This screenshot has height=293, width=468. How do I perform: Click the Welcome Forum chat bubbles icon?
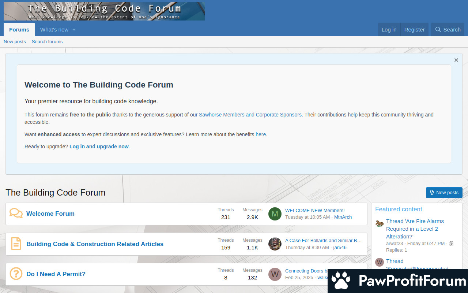(x=16, y=214)
